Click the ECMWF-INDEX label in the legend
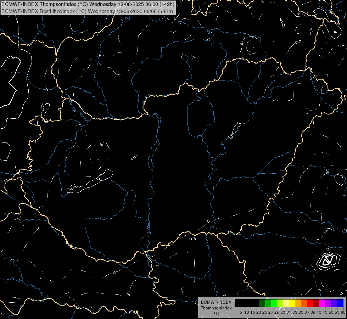Image resolution: width=347 pixels, height=319 pixels. (x=216, y=302)
